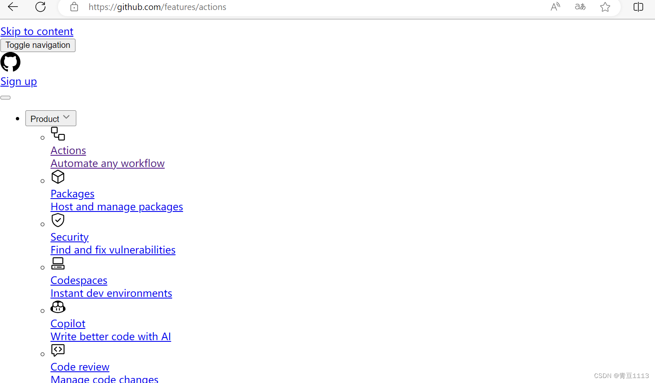Screen dimensions: 655x383
Task: Open the Sign up link
Action: (x=19, y=82)
